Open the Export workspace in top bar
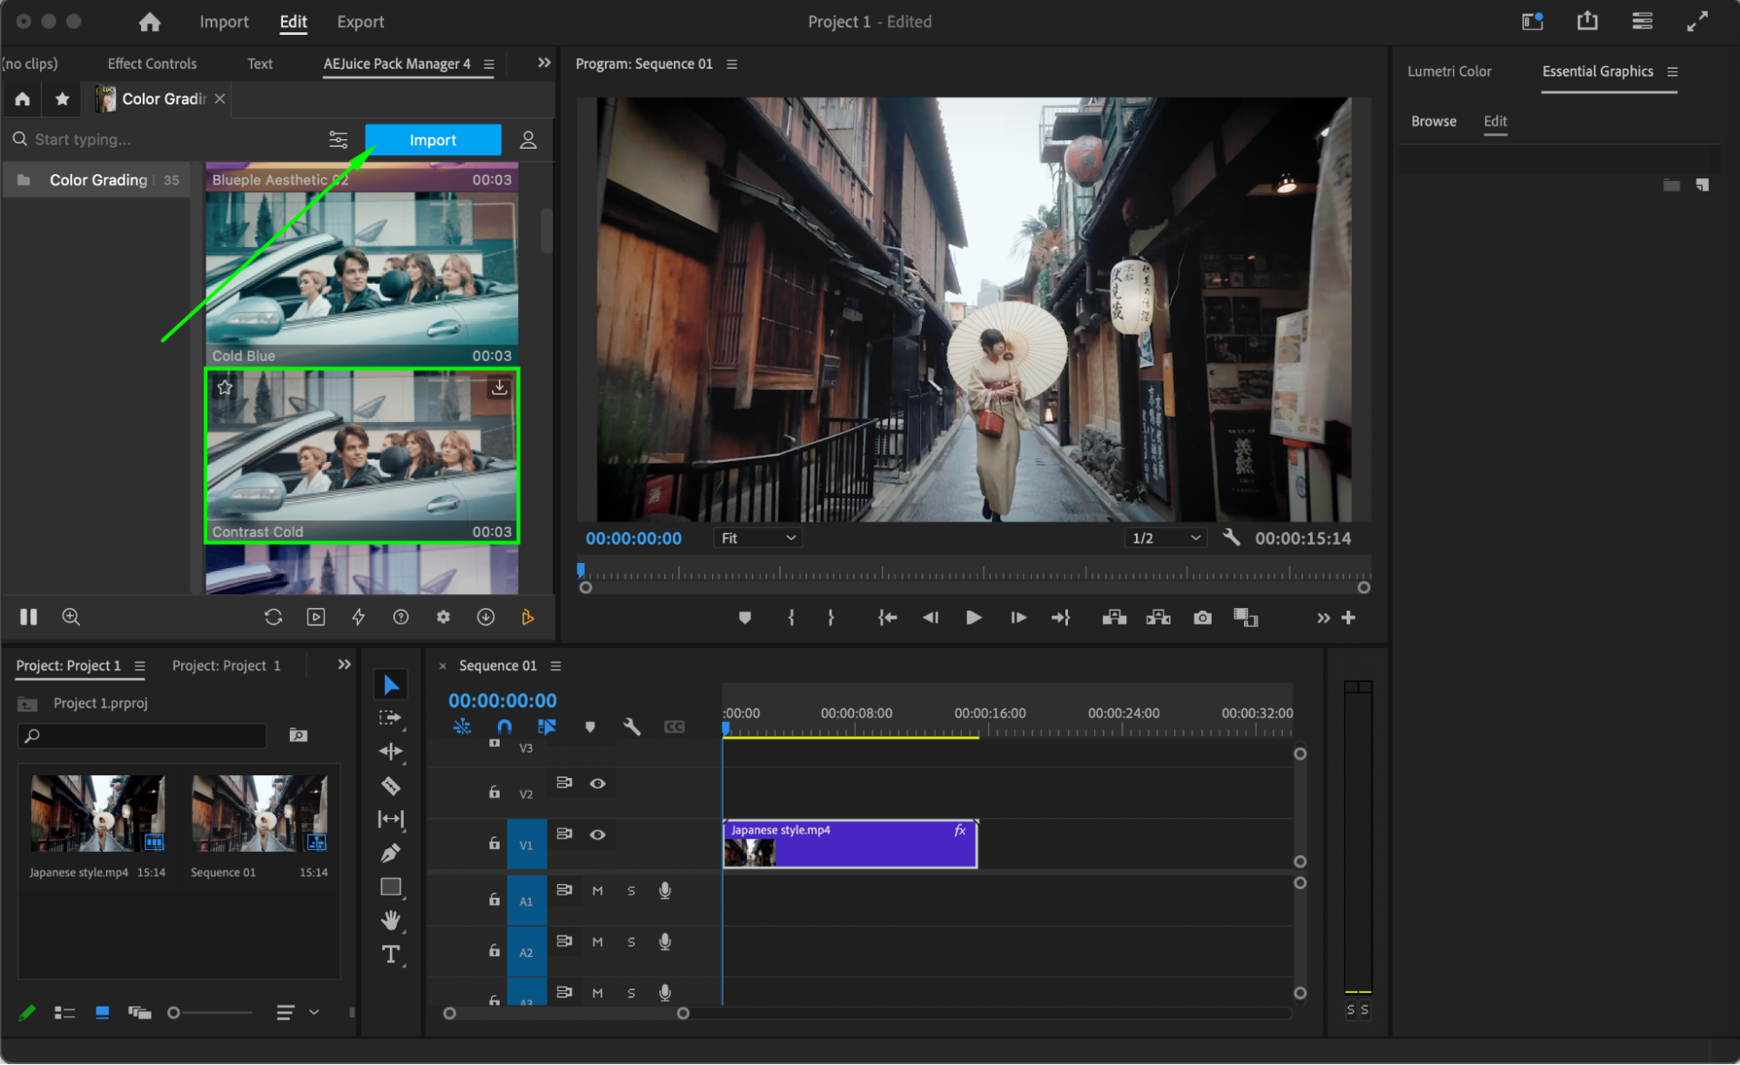1740x1065 pixels. (x=360, y=22)
